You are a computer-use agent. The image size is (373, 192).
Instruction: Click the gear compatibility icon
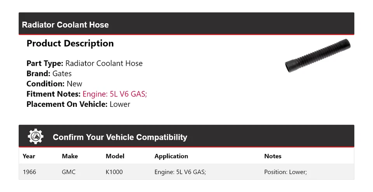coord(36,137)
